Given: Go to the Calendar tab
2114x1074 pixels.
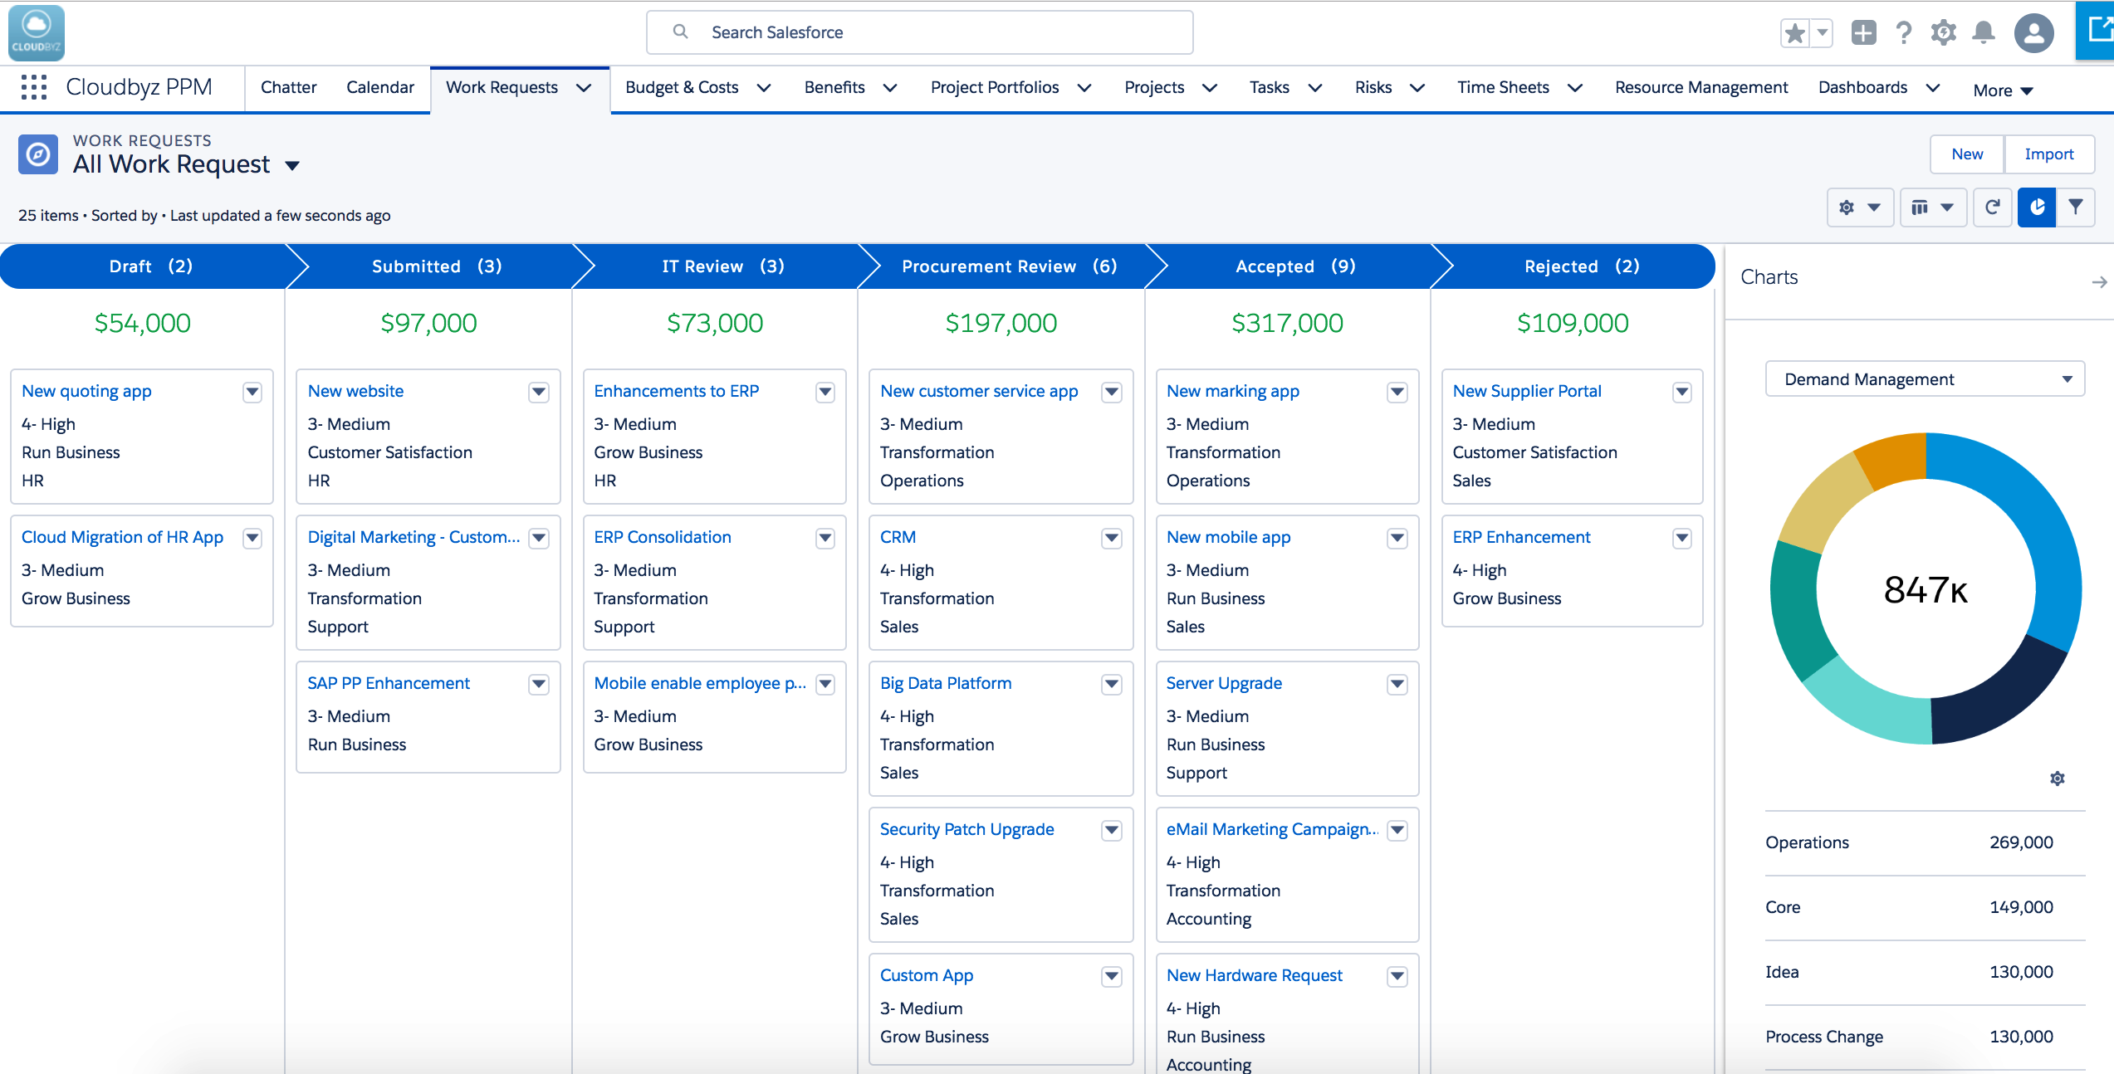Looking at the screenshot, I should point(380,87).
